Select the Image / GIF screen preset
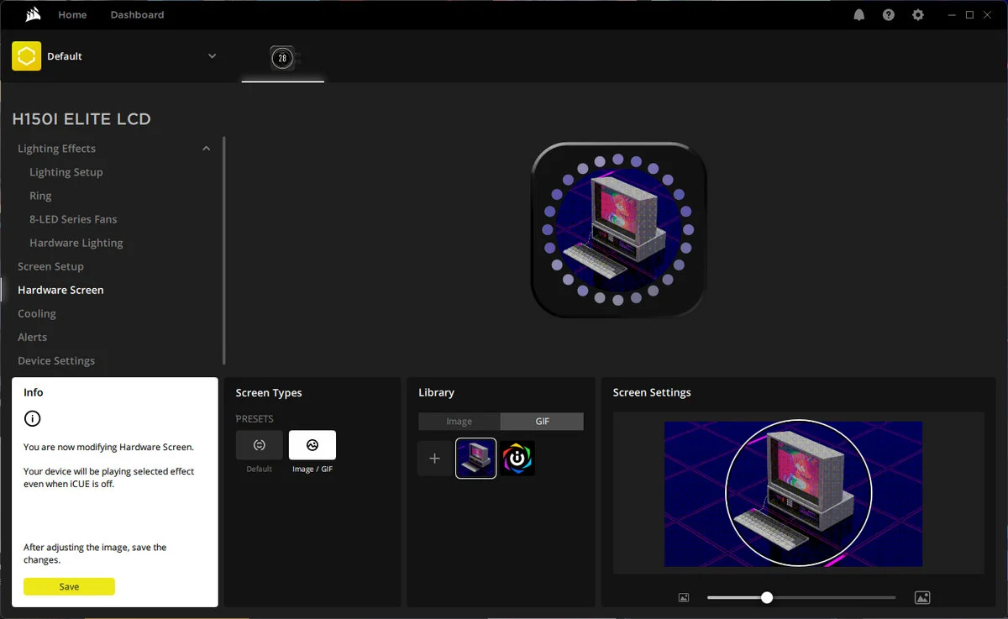The width and height of the screenshot is (1008, 619). click(312, 445)
